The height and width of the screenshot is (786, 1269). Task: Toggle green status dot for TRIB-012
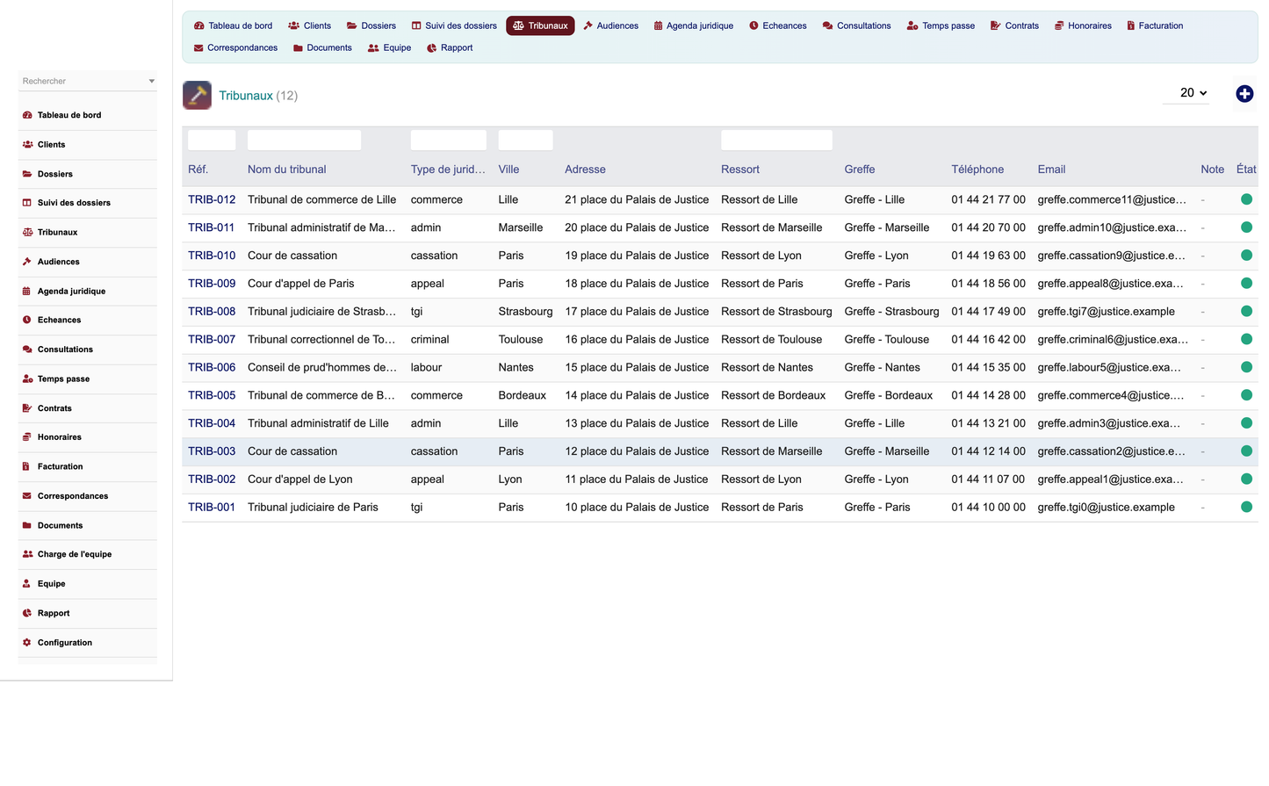pyautogui.click(x=1246, y=199)
